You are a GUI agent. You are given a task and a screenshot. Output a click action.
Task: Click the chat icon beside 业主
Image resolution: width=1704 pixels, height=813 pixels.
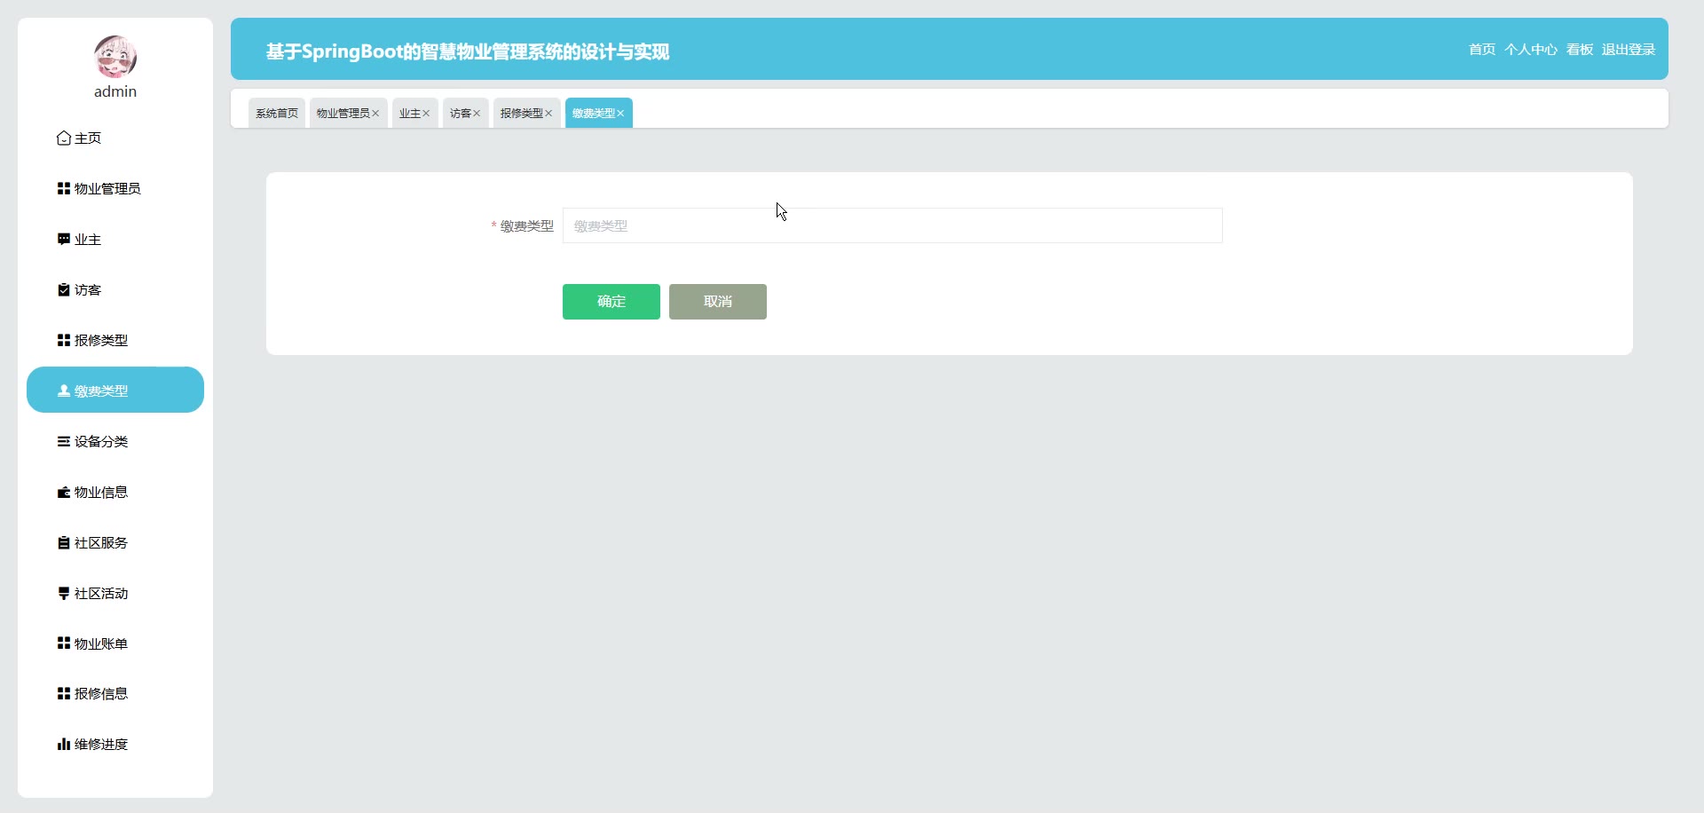(64, 240)
